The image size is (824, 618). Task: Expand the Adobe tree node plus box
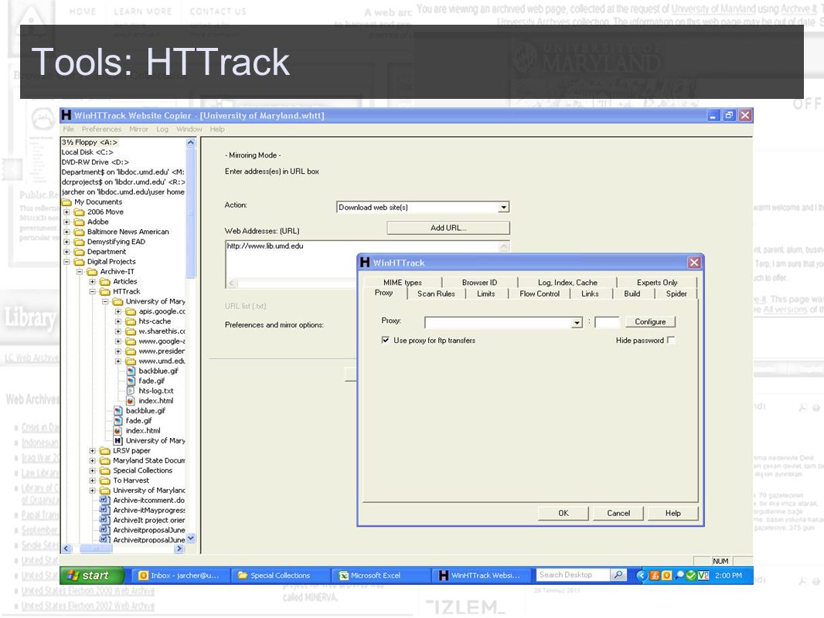[x=66, y=222]
